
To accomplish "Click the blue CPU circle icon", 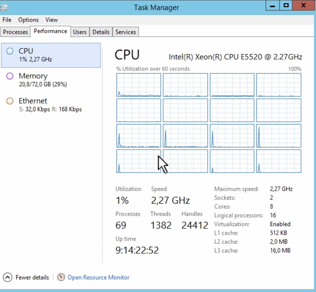I will pos(10,51).
